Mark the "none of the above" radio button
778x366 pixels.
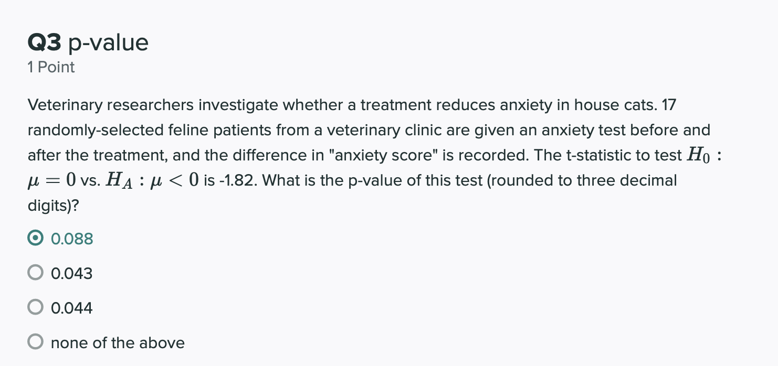click(35, 342)
